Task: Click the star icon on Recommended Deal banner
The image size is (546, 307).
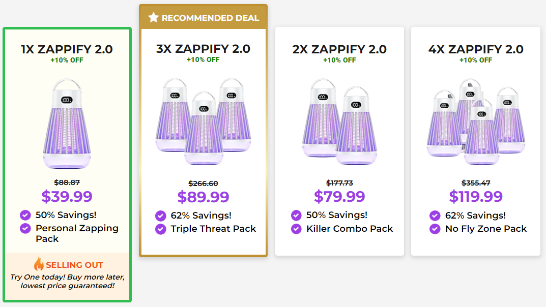Action: [x=153, y=17]
